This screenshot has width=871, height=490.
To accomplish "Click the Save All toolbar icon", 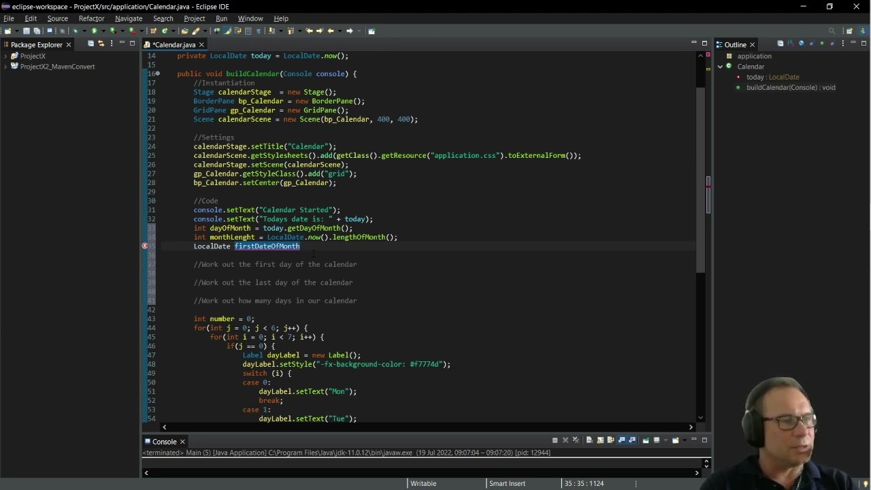I will [37, 31].
